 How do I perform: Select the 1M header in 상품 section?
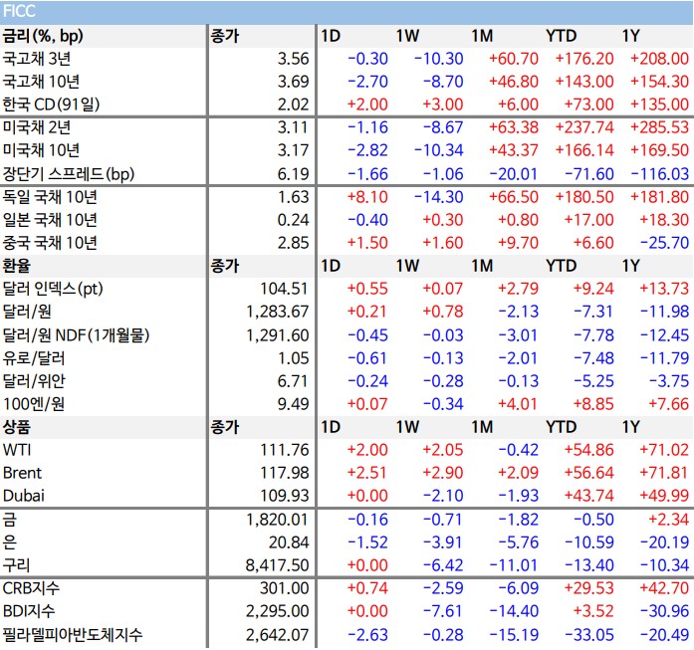[x=482, y=427]
